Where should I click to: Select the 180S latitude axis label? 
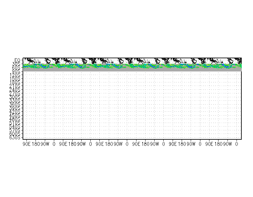[x=15, y=82]
